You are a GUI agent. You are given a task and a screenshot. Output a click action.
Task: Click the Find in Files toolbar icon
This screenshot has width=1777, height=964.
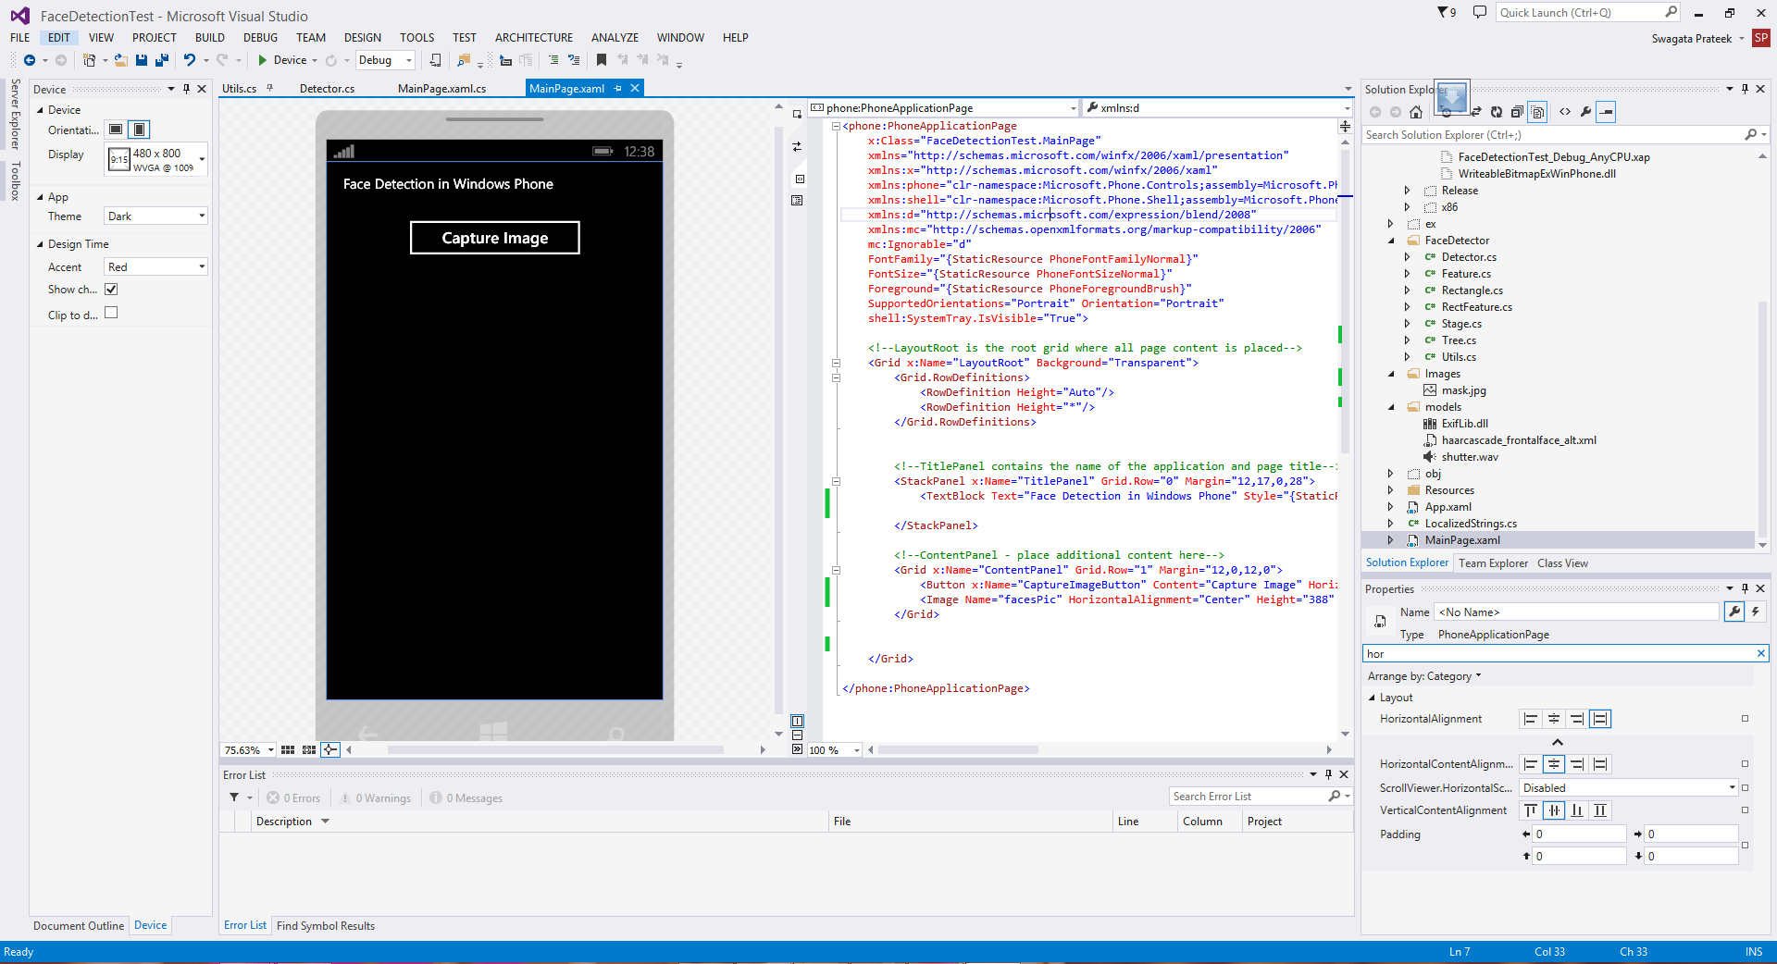[x=464, y=60]
